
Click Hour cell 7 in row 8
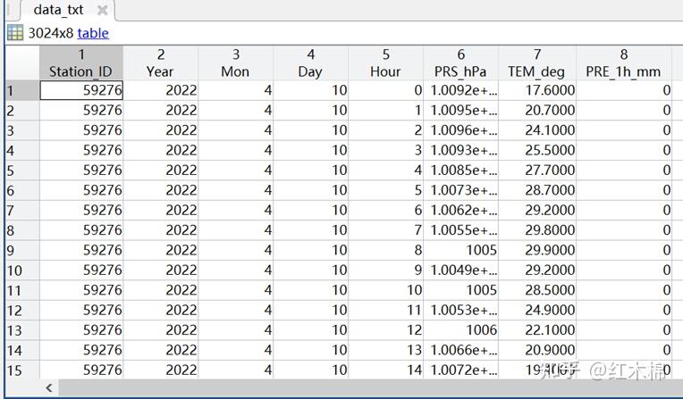pos(385,230)
